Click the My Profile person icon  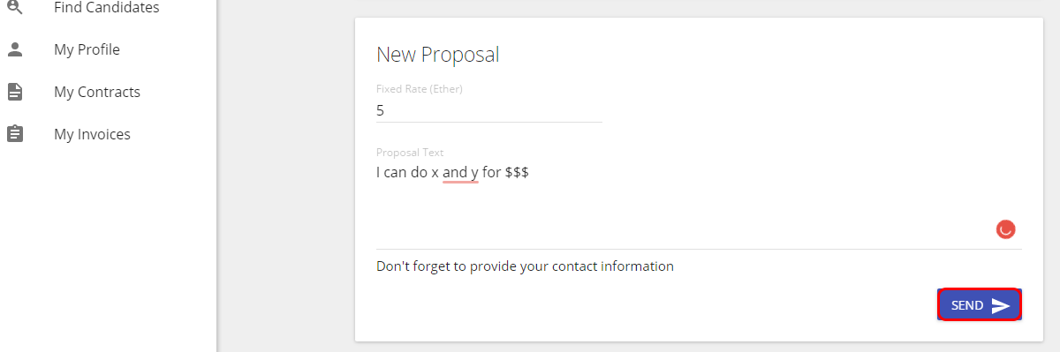click(x=15, y=49)
